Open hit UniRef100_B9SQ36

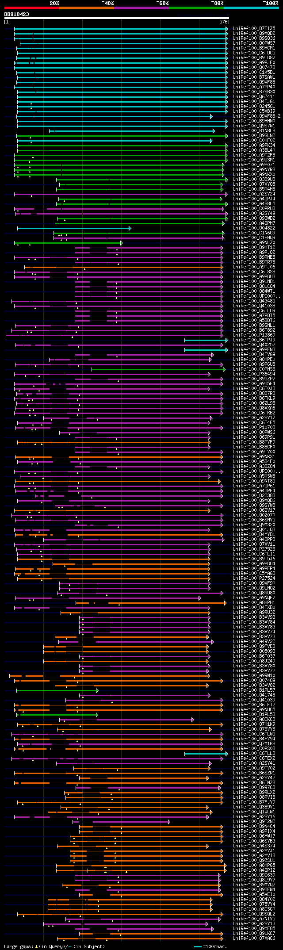coord(254,38)
